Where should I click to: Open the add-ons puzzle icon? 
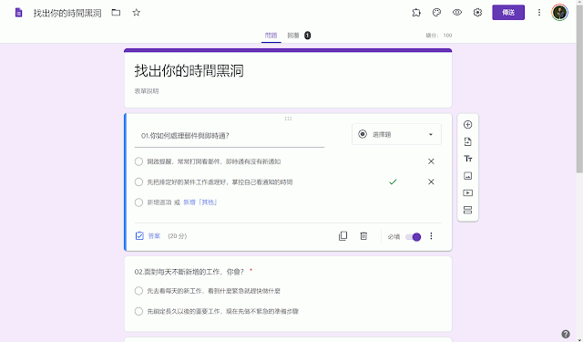tap(416, 13)
